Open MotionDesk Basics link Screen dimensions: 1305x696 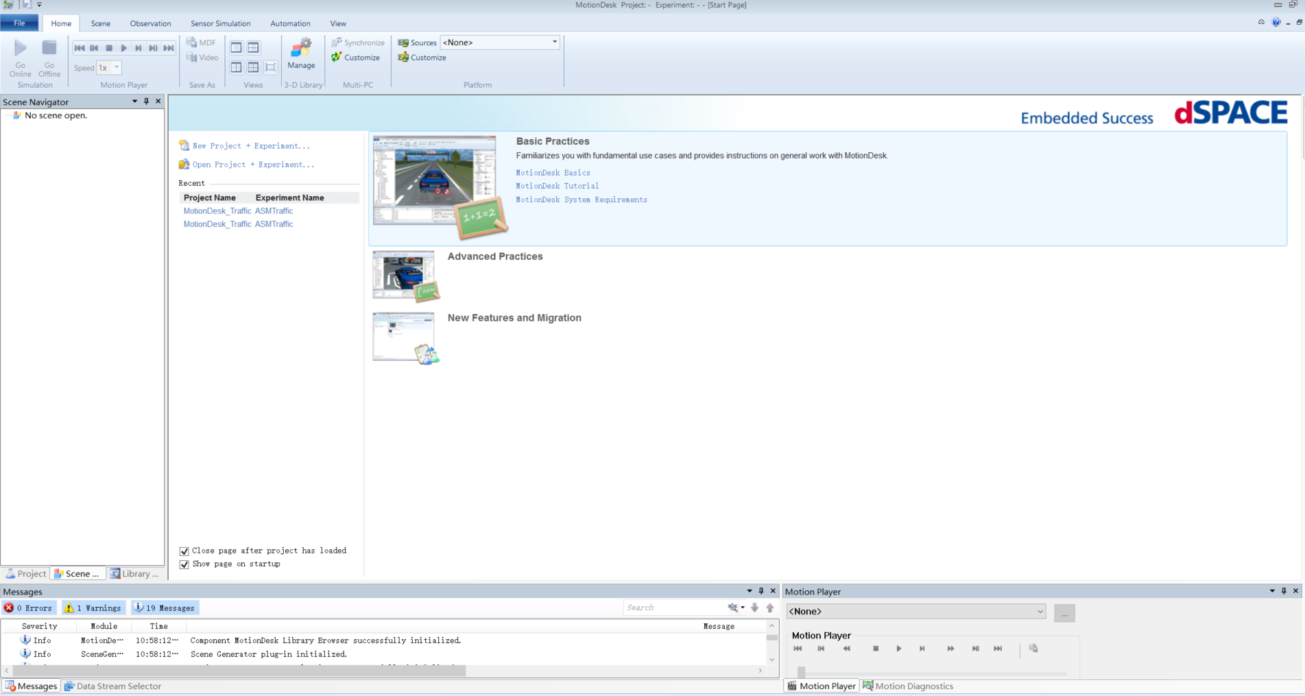tap(553, 173)
